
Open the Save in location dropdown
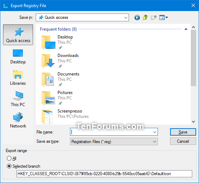[x=126, y=17]
